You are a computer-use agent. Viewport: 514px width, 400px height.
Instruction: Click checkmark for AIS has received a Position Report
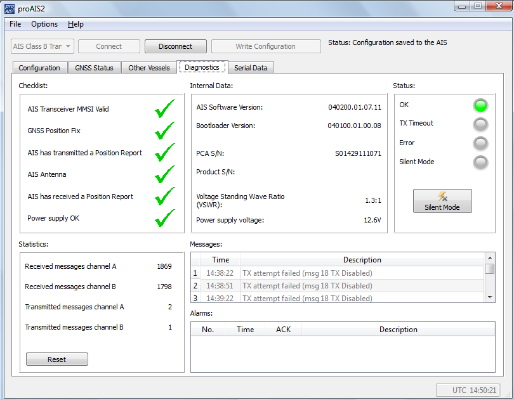(x=164, y=197)
